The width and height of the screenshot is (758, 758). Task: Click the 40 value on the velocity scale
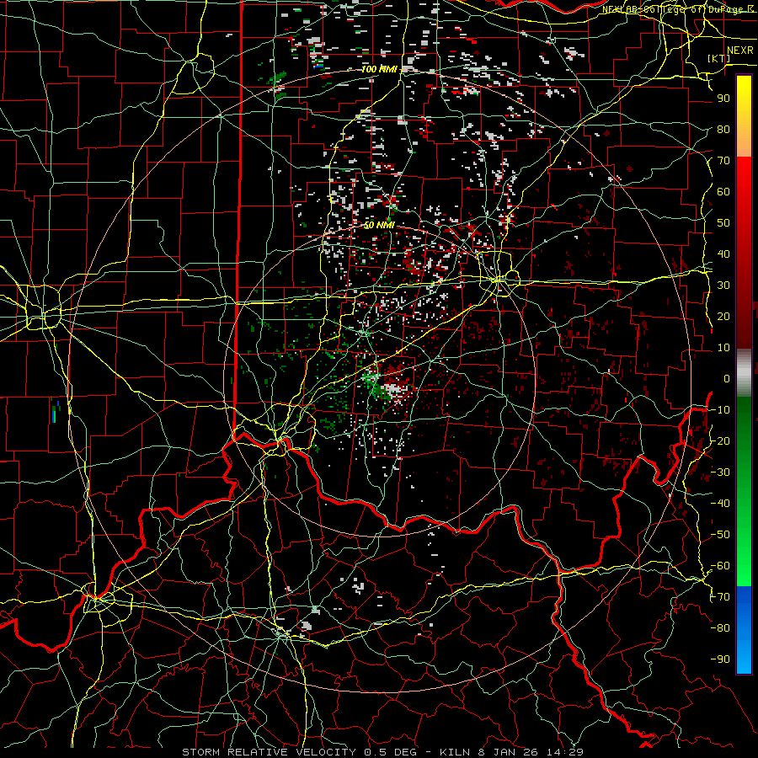[723, 254]
